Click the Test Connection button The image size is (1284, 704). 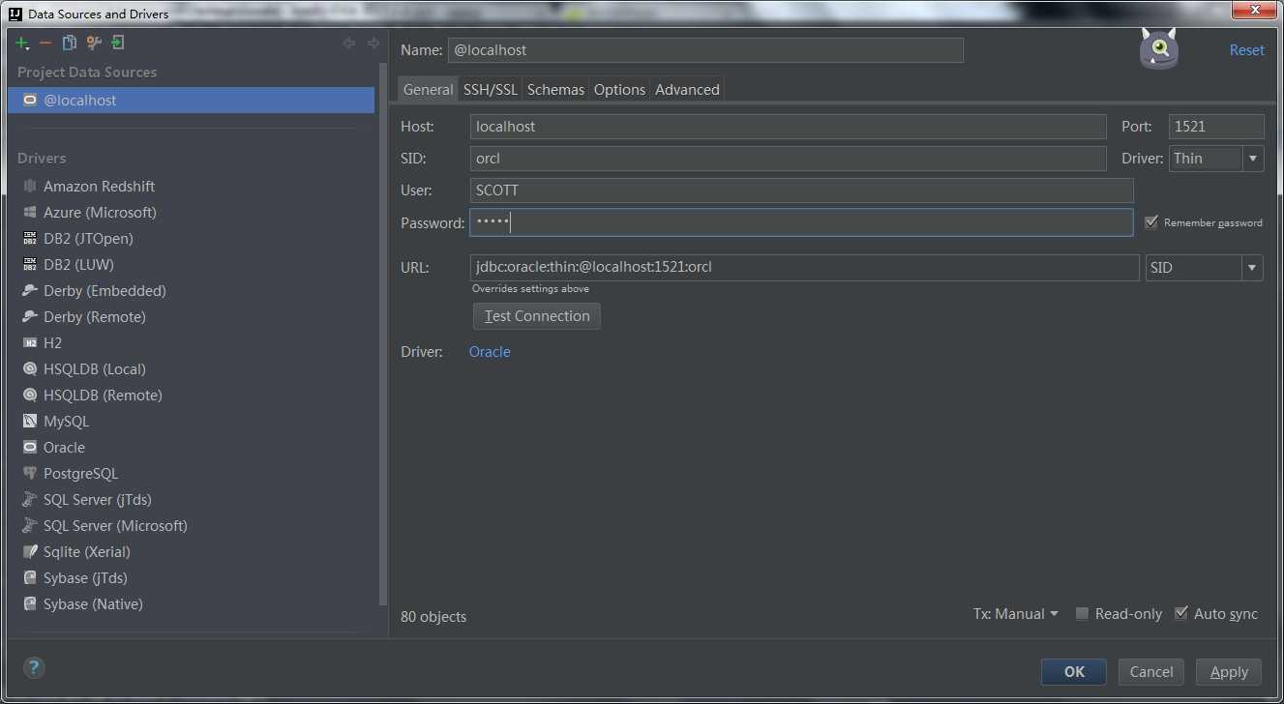537,316
